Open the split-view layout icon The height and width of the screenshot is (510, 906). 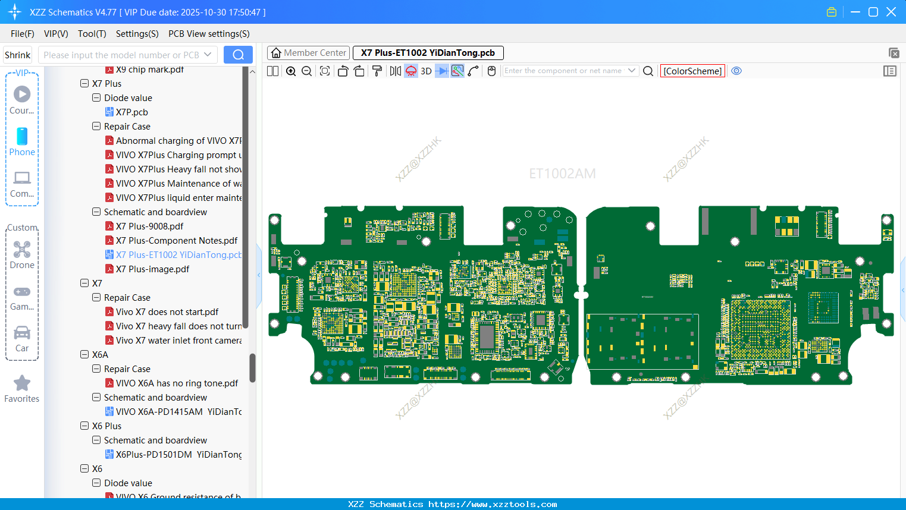[273, 71]
